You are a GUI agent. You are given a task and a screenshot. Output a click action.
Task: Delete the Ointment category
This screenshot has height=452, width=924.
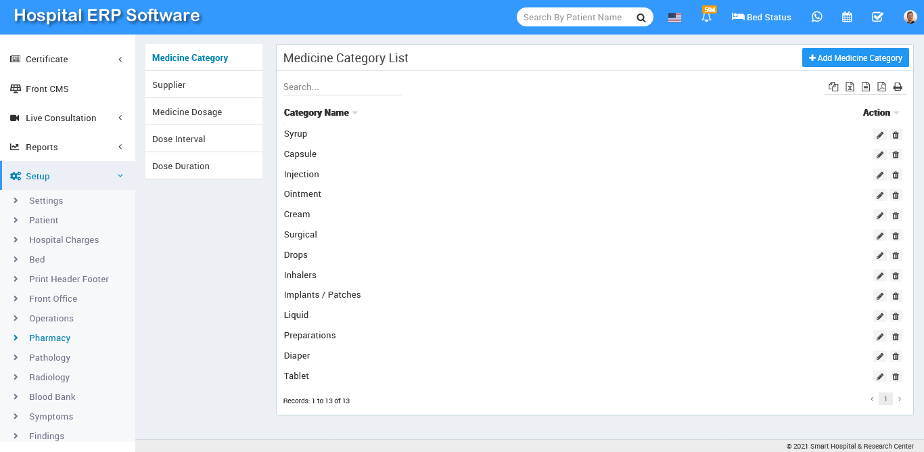point(896,195)
